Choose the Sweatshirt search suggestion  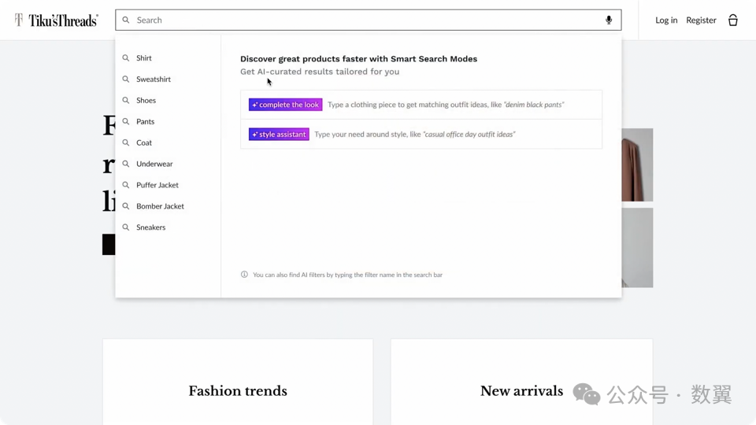153,79
